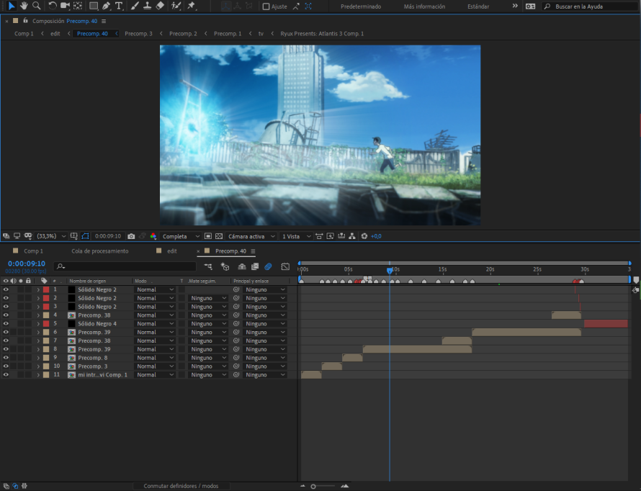Screen dimensions: 641x491
Task: Click the snapshot camera icon under the viewer
Action: (x=131, y=236)
